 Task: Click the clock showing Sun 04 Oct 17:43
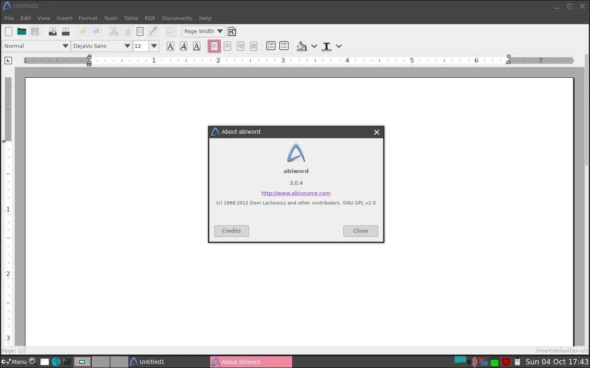click(x=557, y=362)
